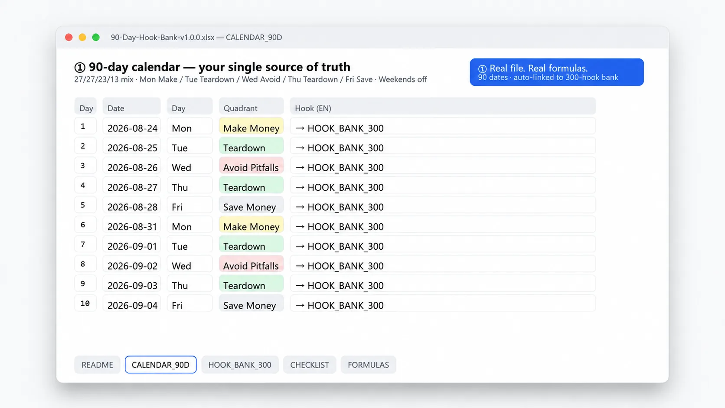725x408 pixels.
Task: Click the date cell 2026-08-27
Action: tap(131, 186)
